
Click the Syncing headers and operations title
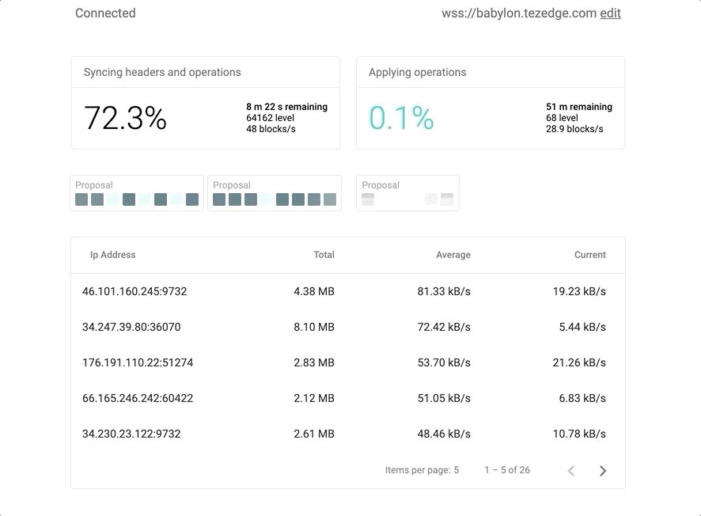[x=162, y=72]
